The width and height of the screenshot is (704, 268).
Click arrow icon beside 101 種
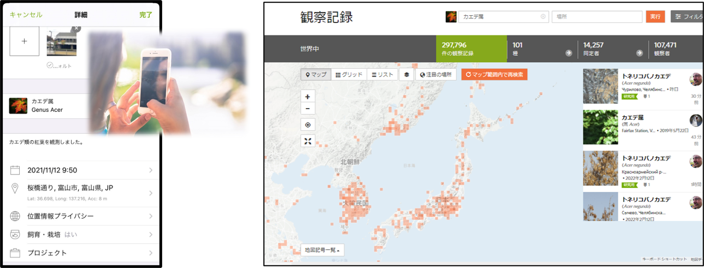569,53
